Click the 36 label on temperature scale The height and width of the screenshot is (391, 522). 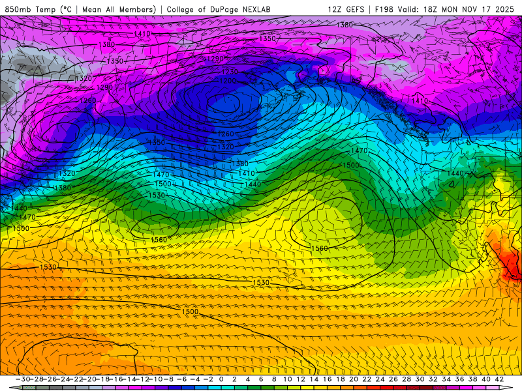[x=459, y=379]
